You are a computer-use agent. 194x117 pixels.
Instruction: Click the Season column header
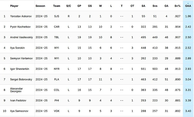pyautogui.click(x=40, y=6)
